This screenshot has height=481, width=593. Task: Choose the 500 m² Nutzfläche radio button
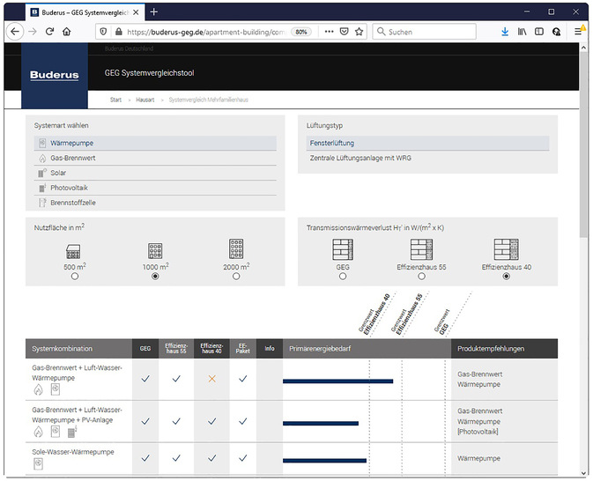pyautogui.click(x=74, y=276)
